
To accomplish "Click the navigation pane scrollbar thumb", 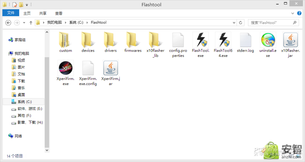I will 47,102.
